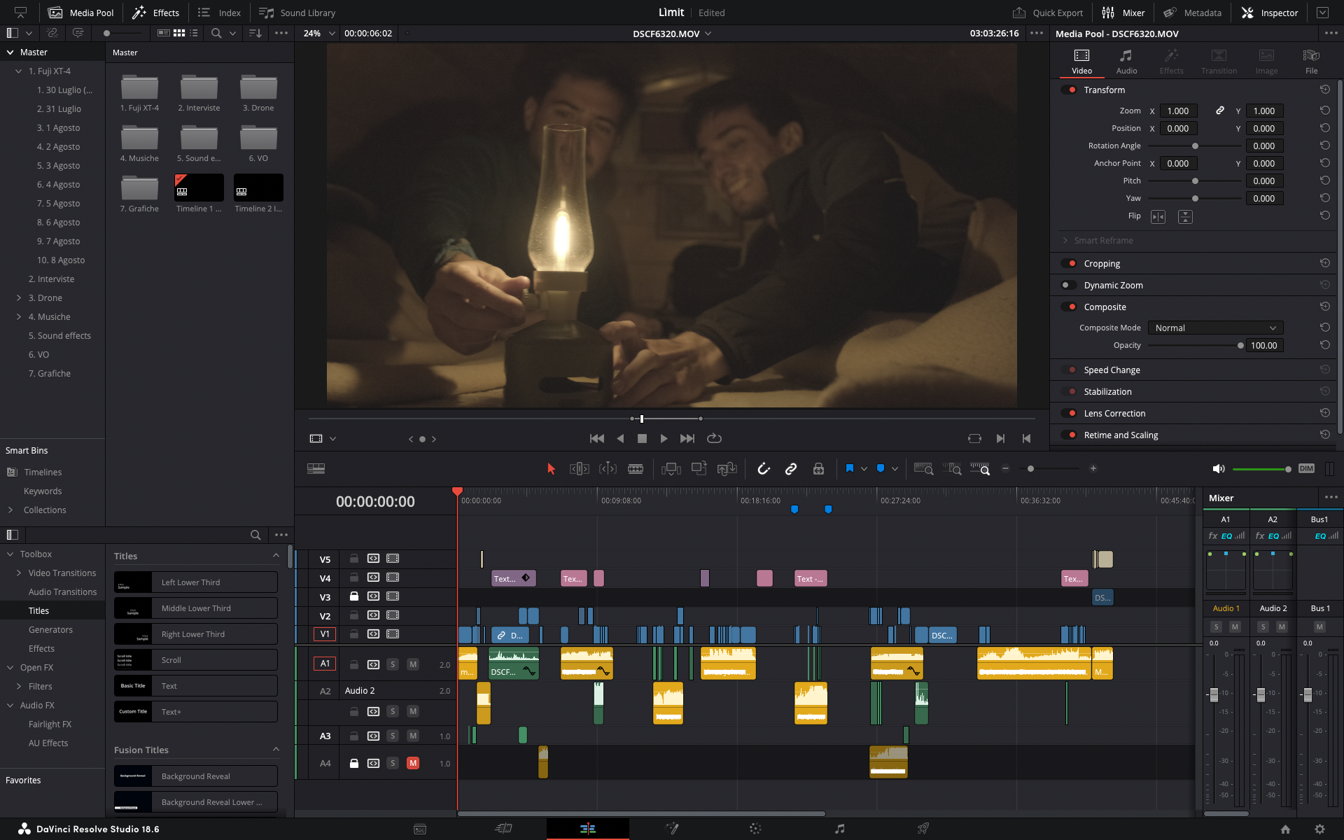Switch to the Audio inspector tab

1126,62
